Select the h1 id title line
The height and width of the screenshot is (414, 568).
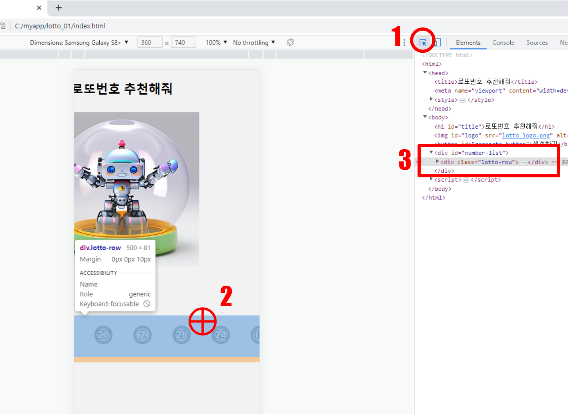tap(494, 126)
